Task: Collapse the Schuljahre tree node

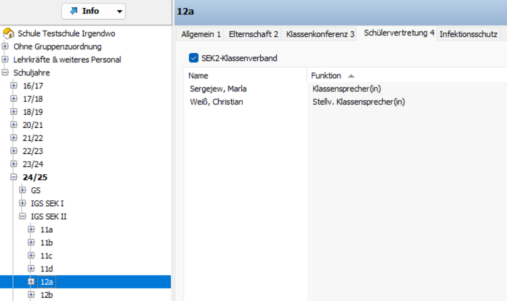Action: [5, 73]
